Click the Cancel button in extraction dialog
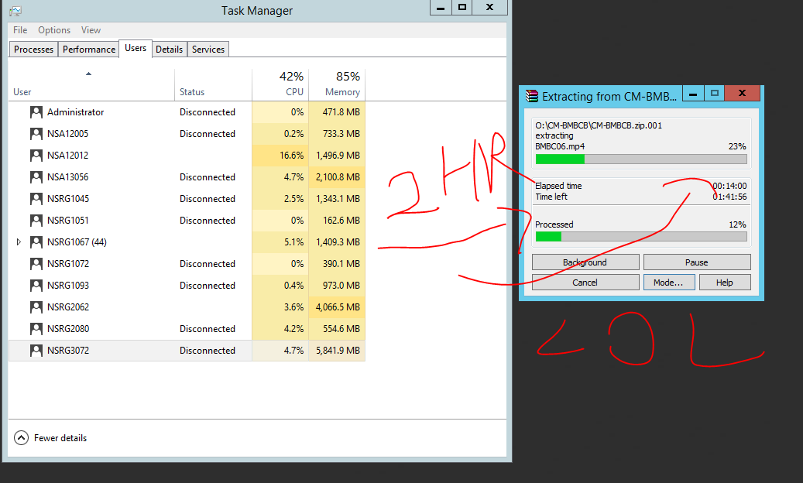The width and height of the screenshot is (803, 483). [x=585, y=283]
